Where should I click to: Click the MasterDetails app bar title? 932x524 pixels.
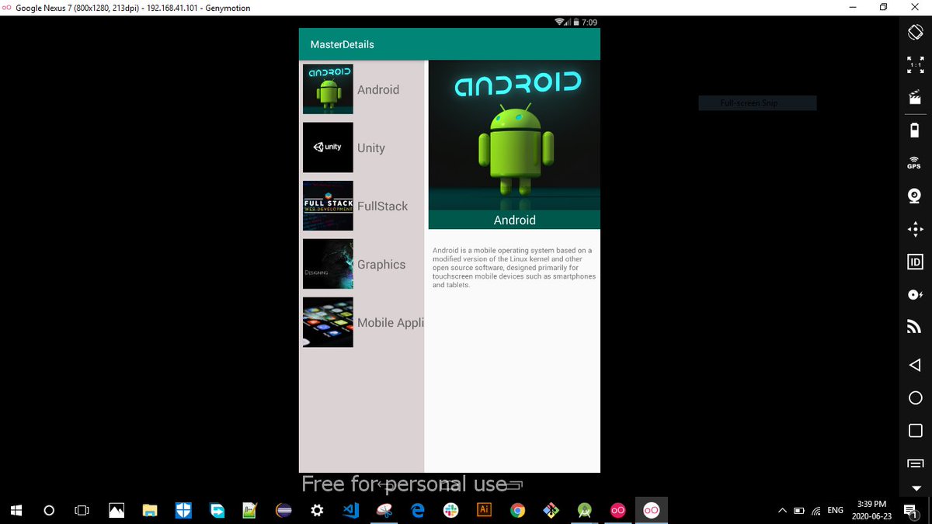[x=343, y=45]
